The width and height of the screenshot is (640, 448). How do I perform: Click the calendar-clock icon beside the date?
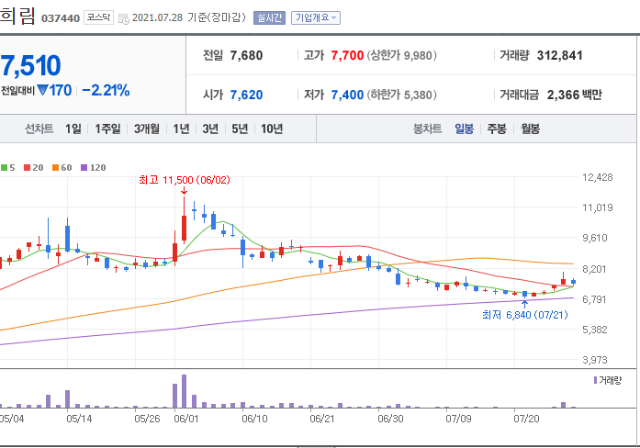point(123,18)
